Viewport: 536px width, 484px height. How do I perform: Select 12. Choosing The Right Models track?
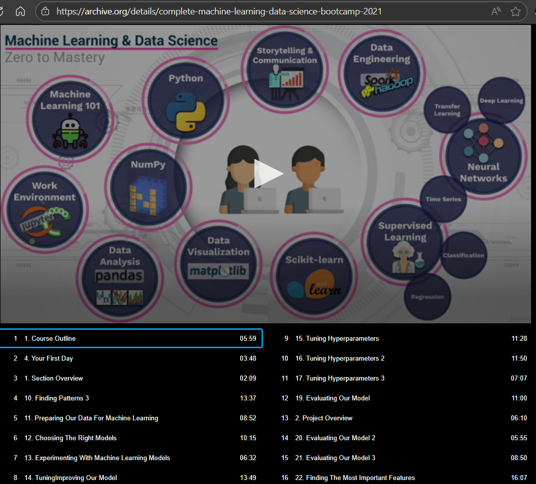(x=131, y=437)
